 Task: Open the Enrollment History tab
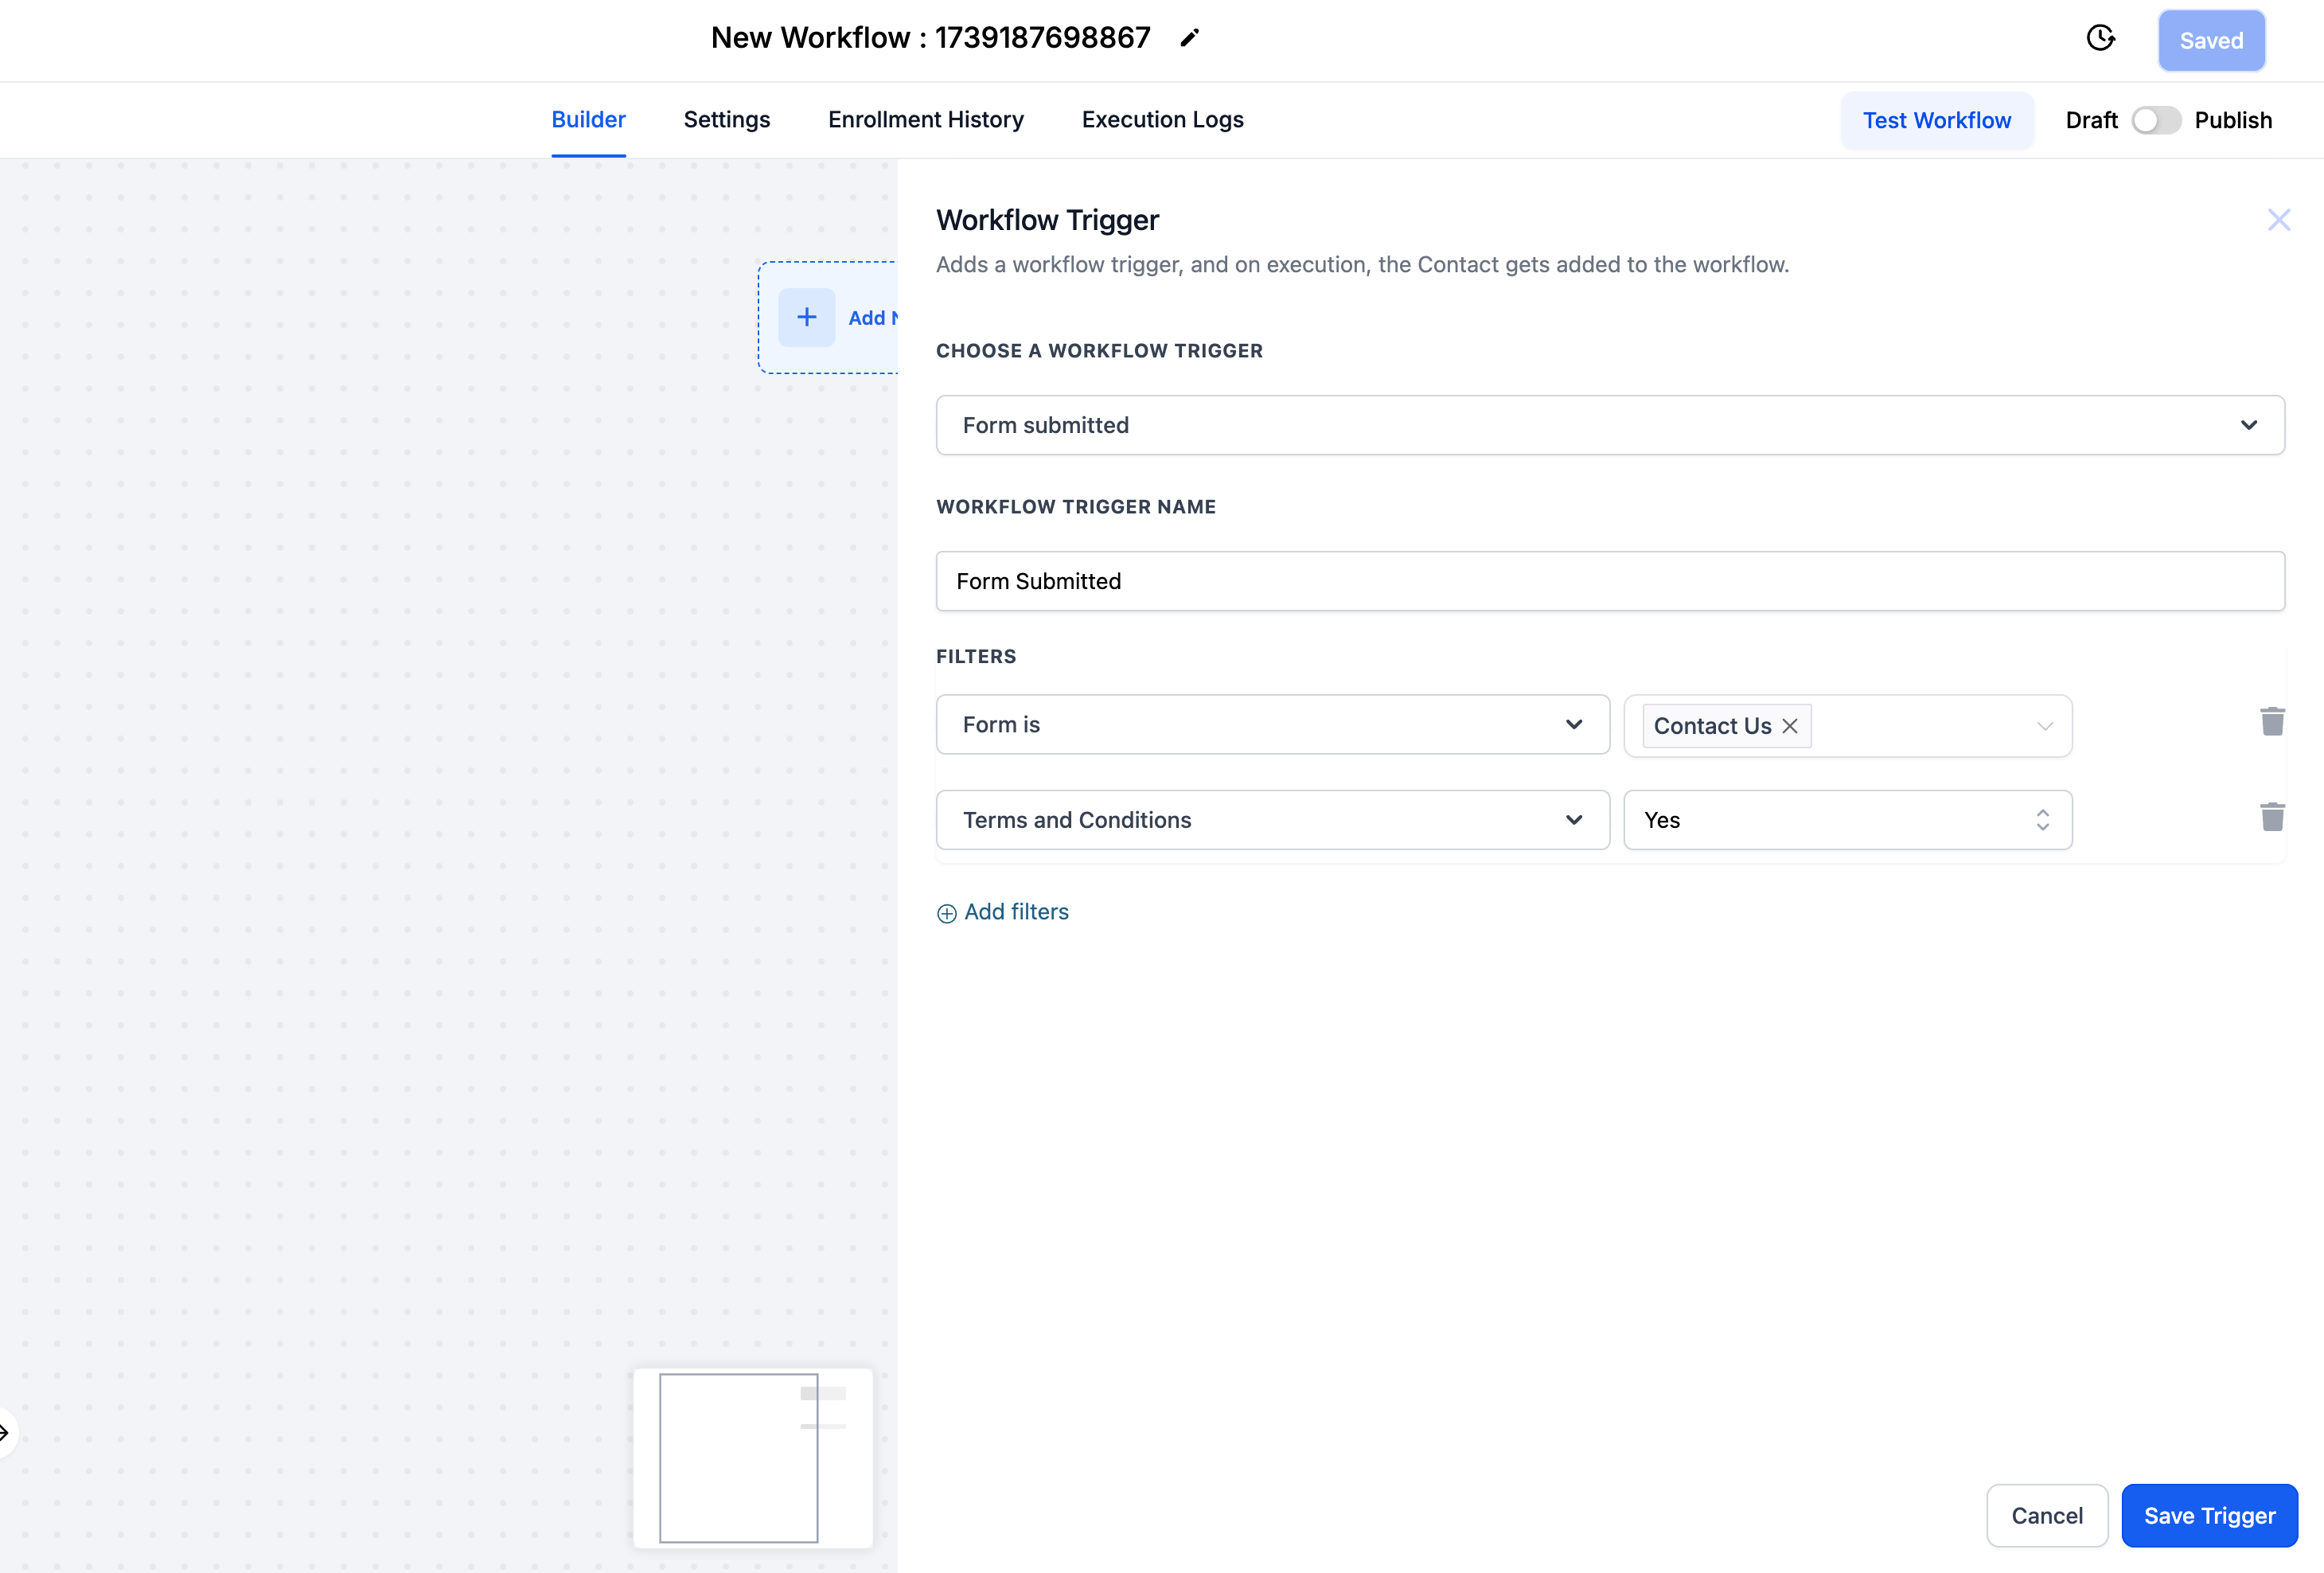point(925,120)
